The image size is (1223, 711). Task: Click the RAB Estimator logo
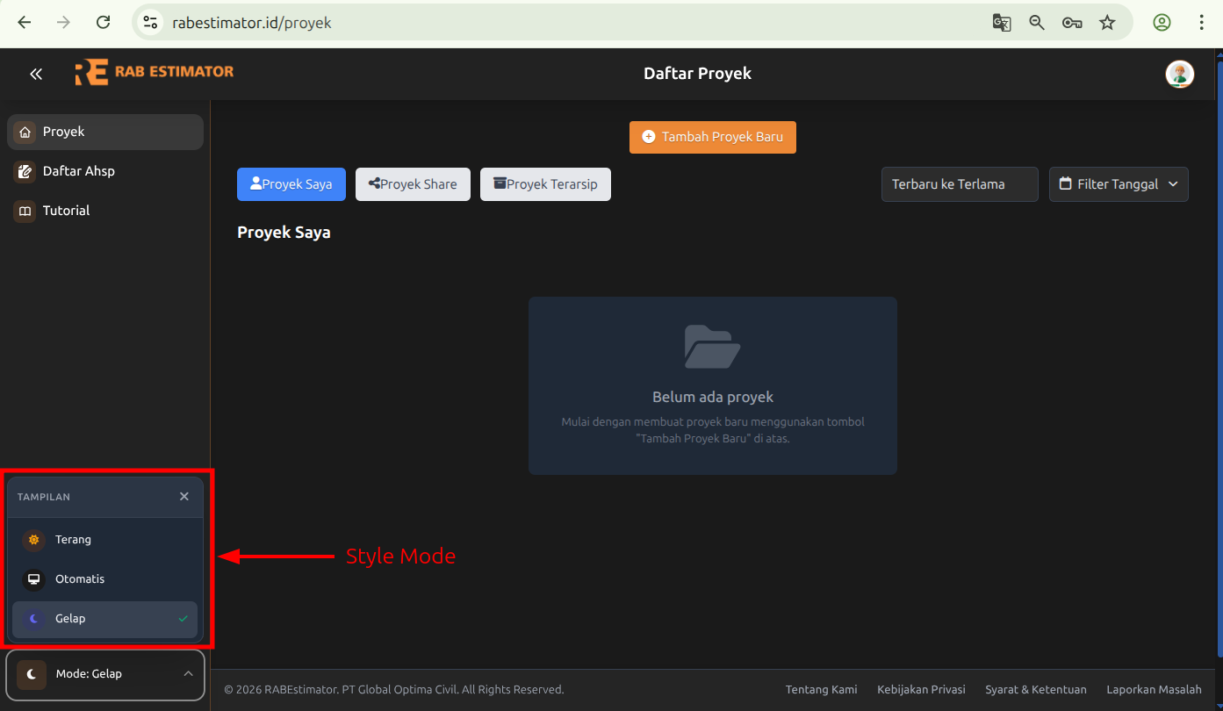pos(155,73)
